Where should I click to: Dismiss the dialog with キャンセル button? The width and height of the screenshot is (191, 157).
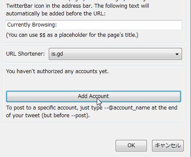pos(168,145)
